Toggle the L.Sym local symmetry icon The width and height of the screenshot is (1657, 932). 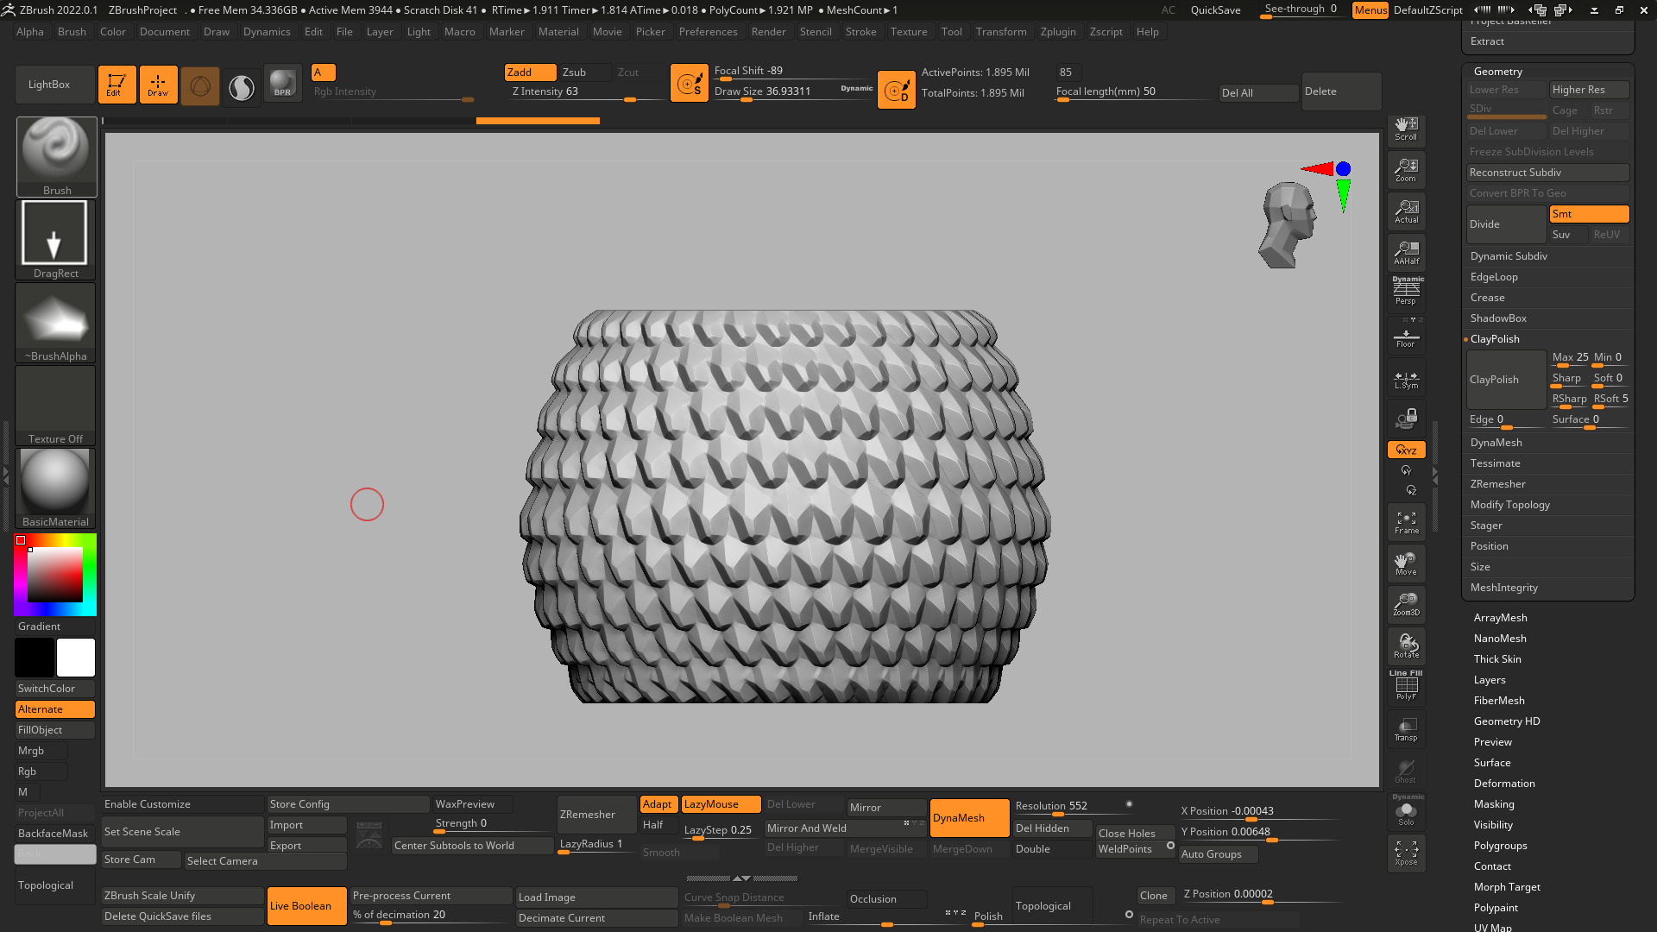coord(1406,379)
